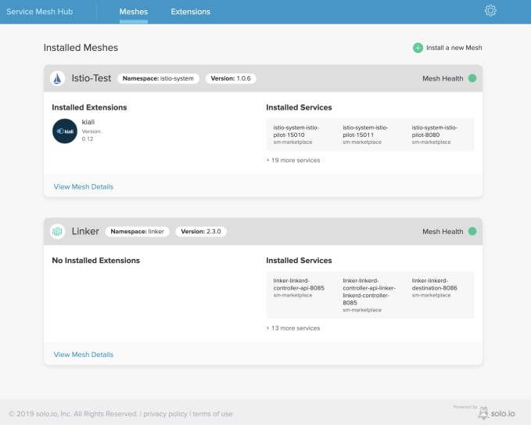Open the settings gear icon
Viewport: 531px width, 425px height.
click(x=490, y=11)
